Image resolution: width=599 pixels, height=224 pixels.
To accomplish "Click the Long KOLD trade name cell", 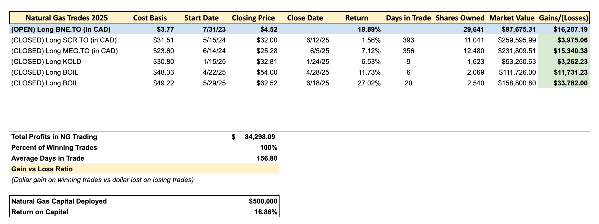I will click(46, 62).
